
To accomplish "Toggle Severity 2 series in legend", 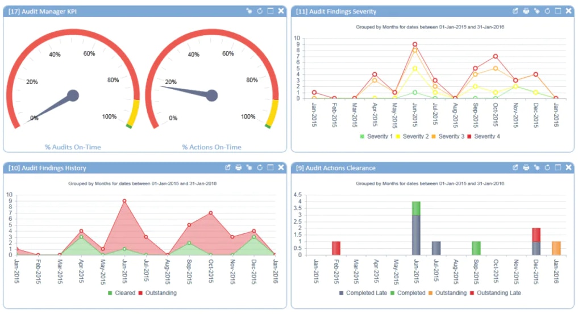I will tap(412, 136).
